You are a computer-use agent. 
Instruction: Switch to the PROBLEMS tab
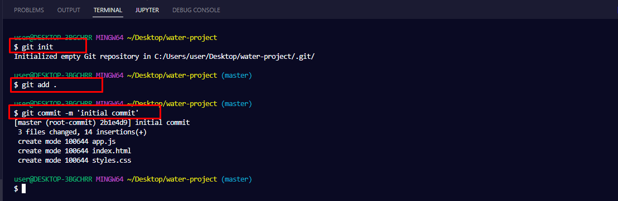(29, 10)
